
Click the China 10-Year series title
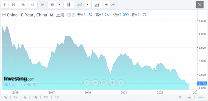pos(36,15)
